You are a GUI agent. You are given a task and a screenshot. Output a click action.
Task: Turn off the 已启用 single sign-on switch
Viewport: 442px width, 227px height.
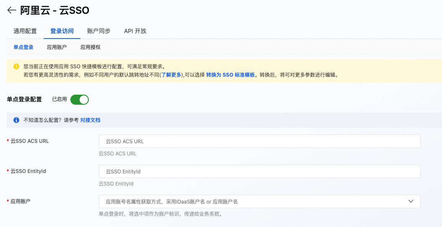pyautogui.click(x=80, y=99)
